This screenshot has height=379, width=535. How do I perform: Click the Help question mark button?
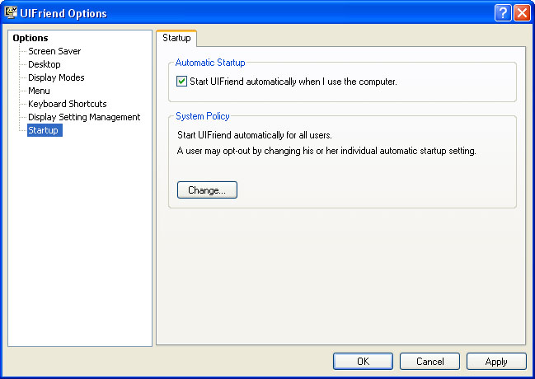click(x=503, y=13)
